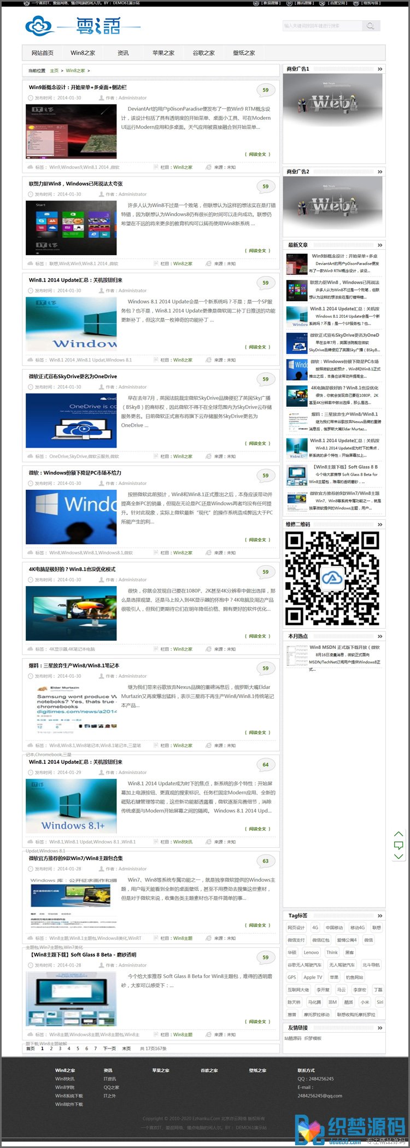Go to 网站首页 in the nav bar
This screenshot has width=410, height=1148.
(43, 53)
